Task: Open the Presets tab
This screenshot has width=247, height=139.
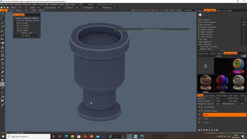Action: coord(213,53)
